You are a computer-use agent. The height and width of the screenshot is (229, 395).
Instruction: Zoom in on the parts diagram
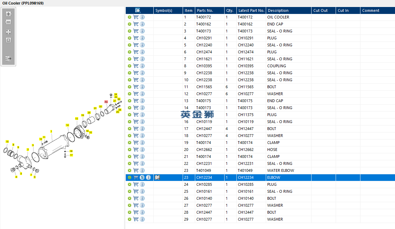[8, 14]
